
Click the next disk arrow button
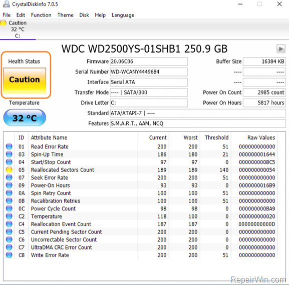tap(280, 49)
